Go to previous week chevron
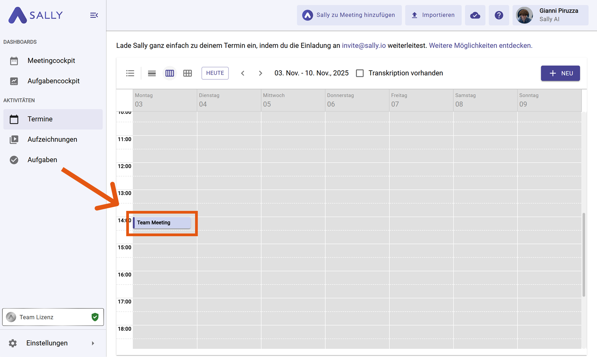 tap(243, 73)
